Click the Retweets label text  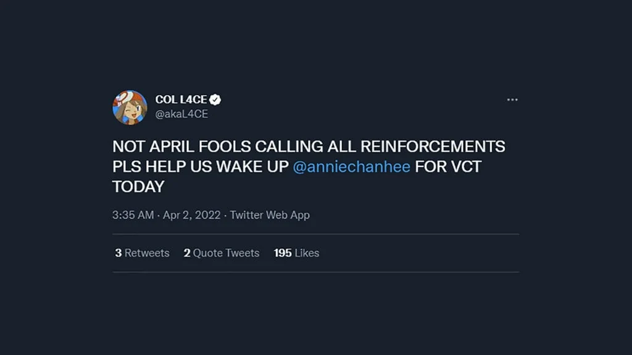click(147, 253)
